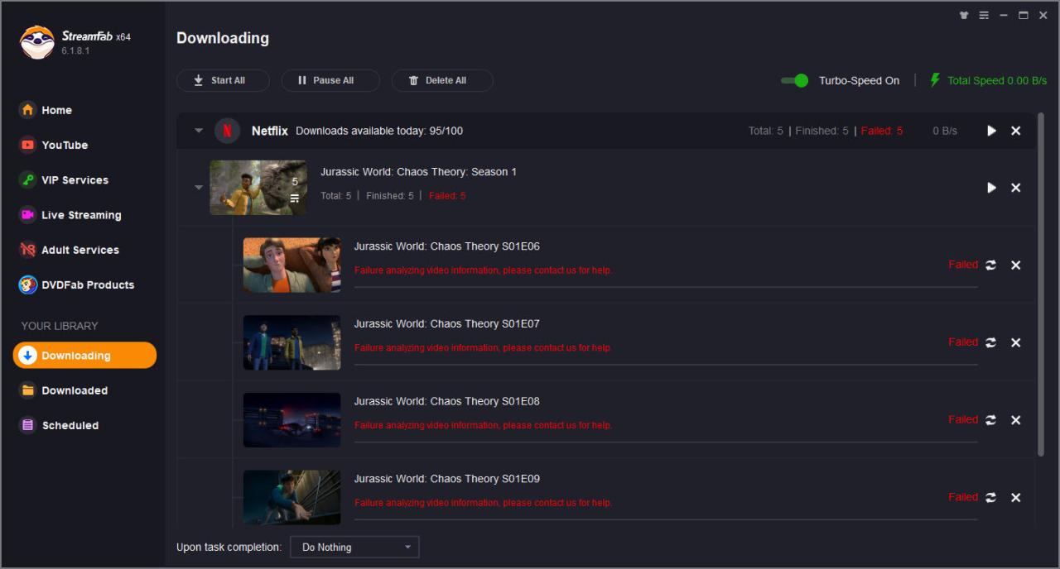Click the Season 1 series thumbnail

click(x=258, y=188)
